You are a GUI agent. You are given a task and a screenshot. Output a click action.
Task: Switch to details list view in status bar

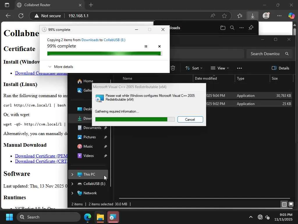pyautogui.click(x=284, y=204)
